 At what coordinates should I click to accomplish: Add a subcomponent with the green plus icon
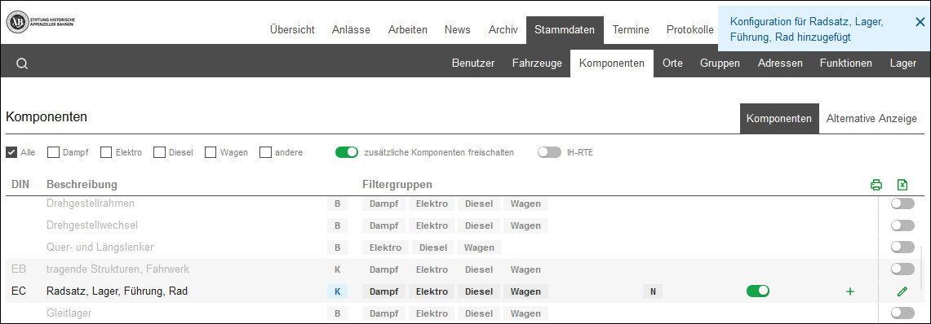(850, 291)
